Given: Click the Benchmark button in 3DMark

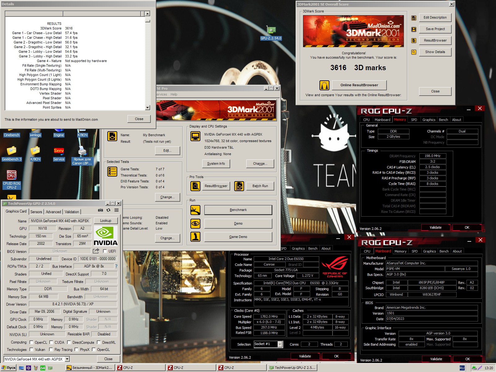Looking at the screenshot, I should [x=238, y=210].
